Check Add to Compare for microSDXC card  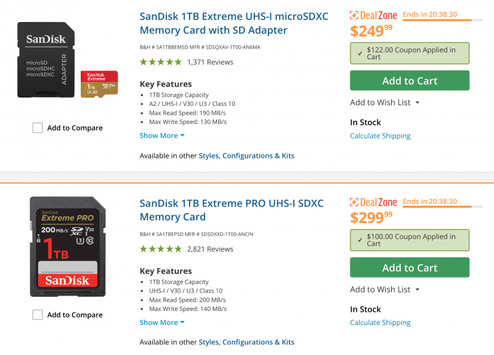(38, 128)
